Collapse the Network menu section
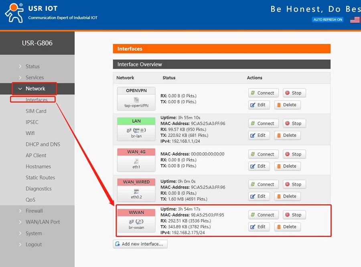Screen dimensions: 361x267 (x=35, y=88)
